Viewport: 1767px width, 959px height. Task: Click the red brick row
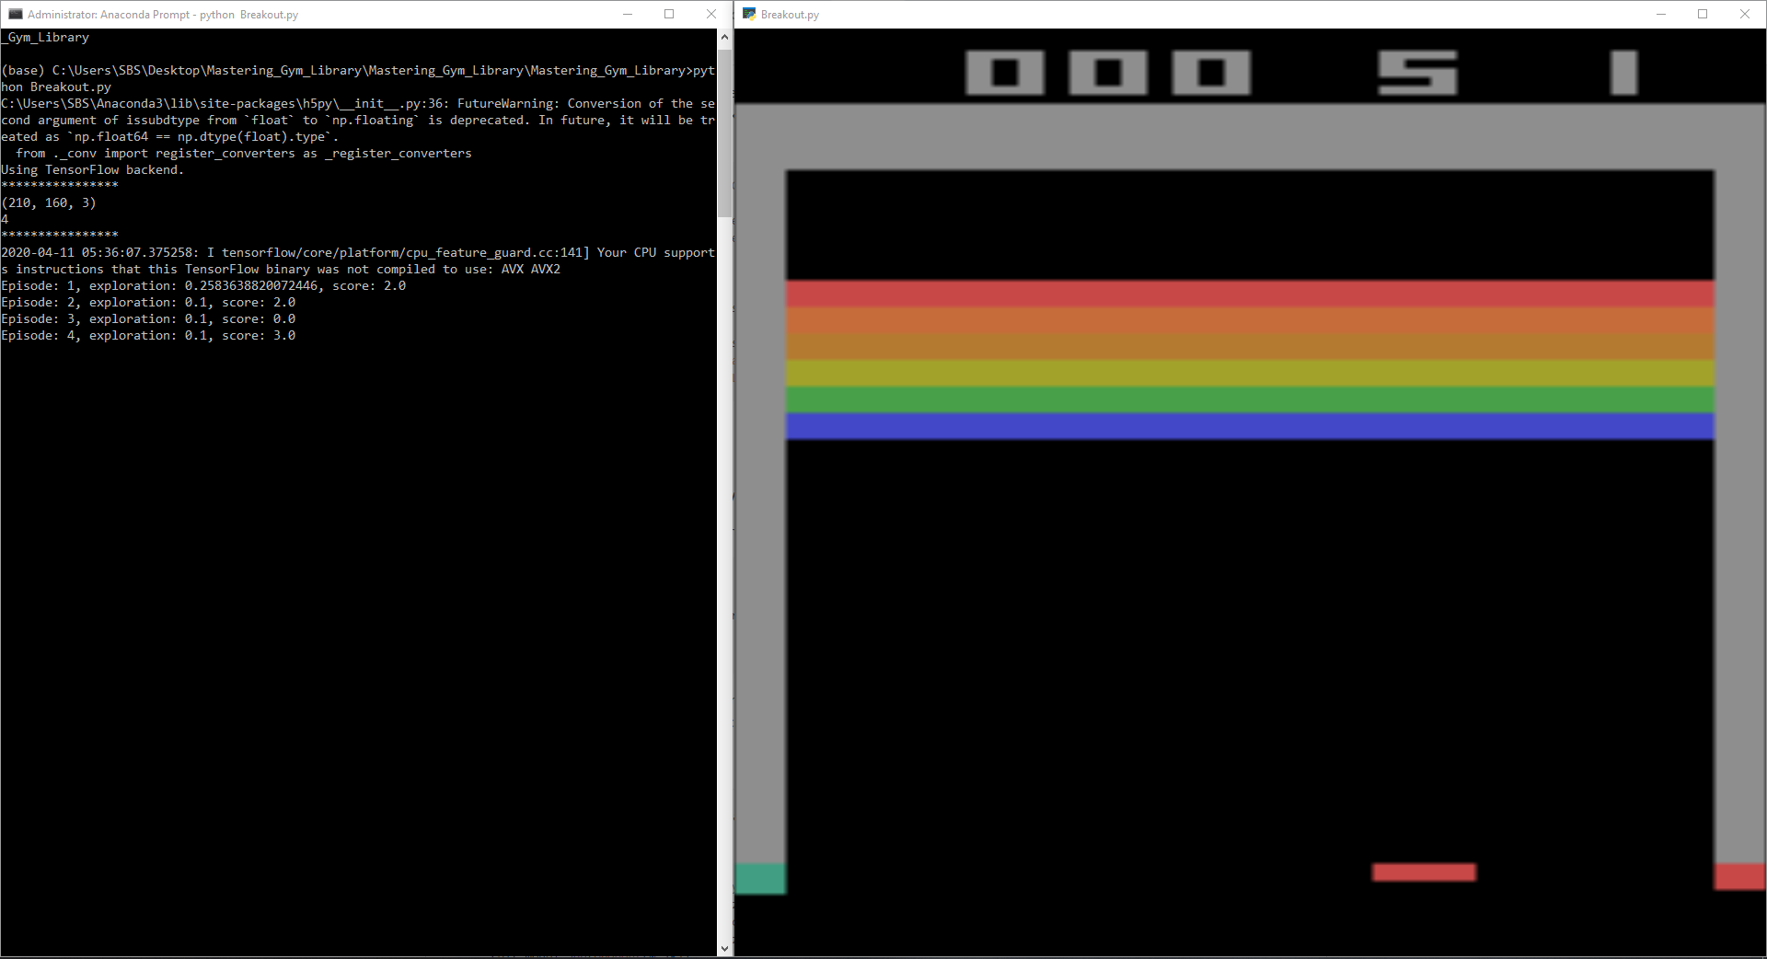click(1250, 294)
